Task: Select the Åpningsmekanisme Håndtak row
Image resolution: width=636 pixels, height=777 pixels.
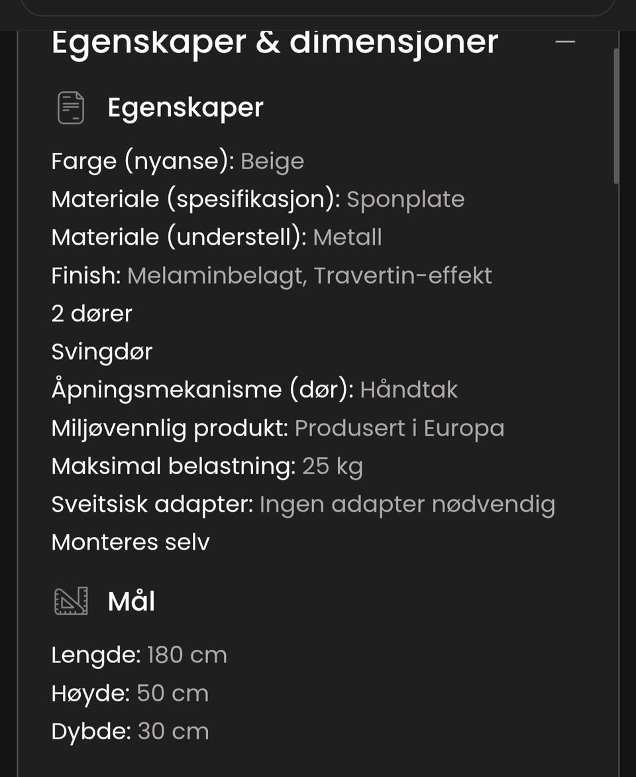Action: point(254,390)
